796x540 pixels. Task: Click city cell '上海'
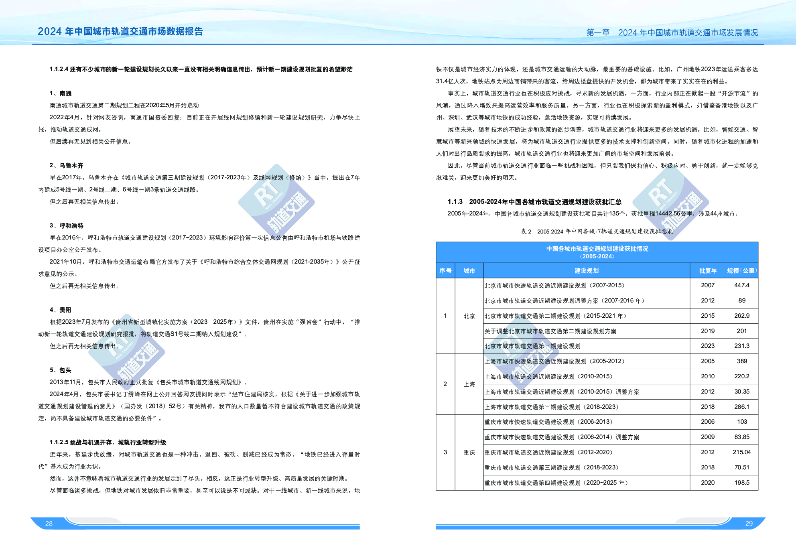click(x=469, y=384)
